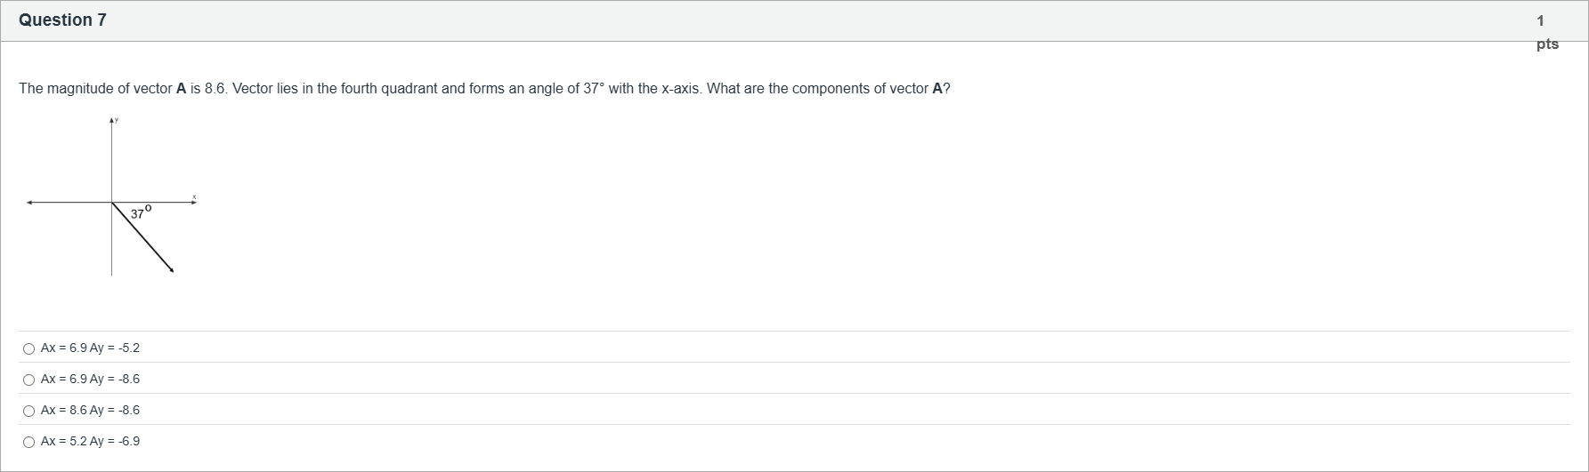Pick the radio button for Ax = 8.6 Ay = -8.6
The height and width of the screenshot is (472, 1589).
[x=28, y=411]
